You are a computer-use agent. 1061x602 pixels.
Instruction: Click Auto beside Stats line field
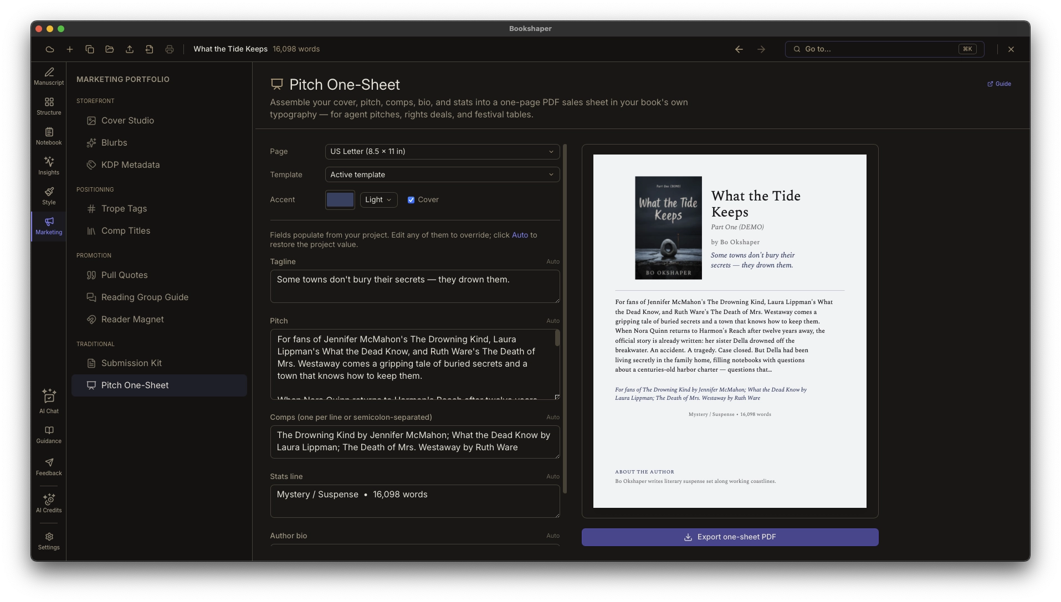[x=552, y=476]
